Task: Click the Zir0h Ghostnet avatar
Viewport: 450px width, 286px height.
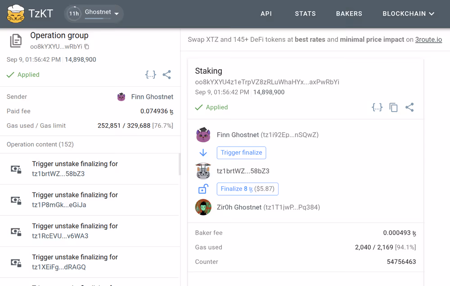Action: coord(203,207)
